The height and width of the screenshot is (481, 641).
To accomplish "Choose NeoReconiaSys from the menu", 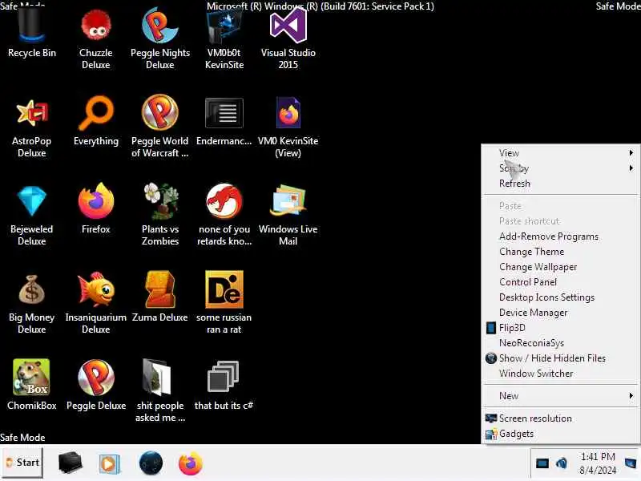I will 559,343.
